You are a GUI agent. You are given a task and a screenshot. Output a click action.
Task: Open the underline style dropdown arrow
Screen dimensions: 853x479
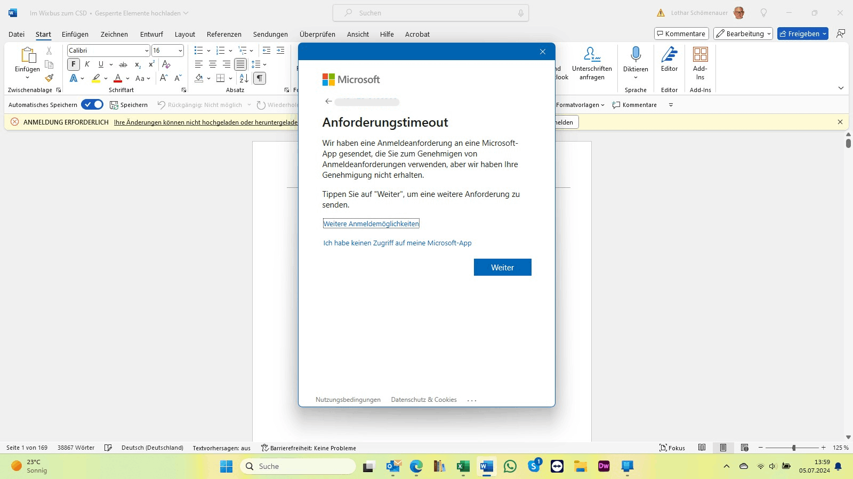click(x=111, y=64)
